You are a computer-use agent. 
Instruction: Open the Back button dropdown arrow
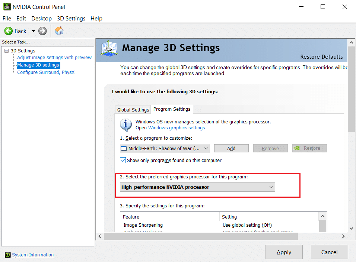click(33, 31)
